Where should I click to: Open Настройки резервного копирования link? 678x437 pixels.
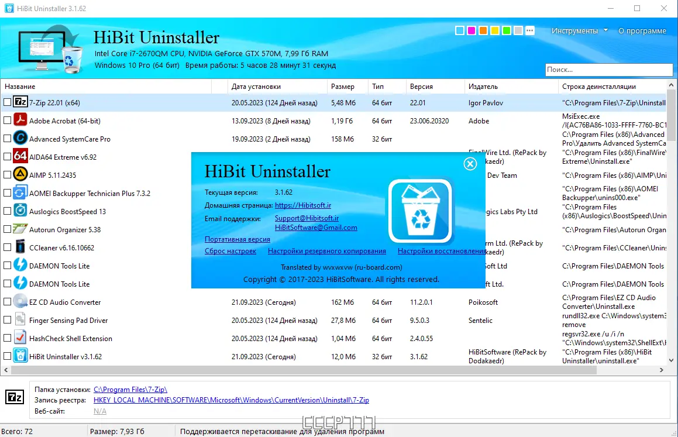[x=326, y=251]
